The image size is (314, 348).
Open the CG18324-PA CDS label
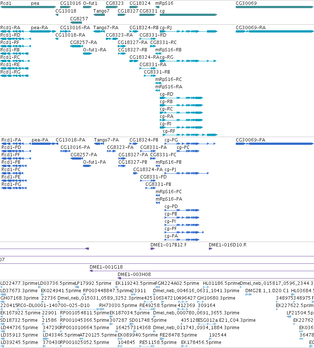click(148, 170)
